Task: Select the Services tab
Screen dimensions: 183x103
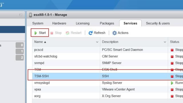Action: click(x=130, y=23)
